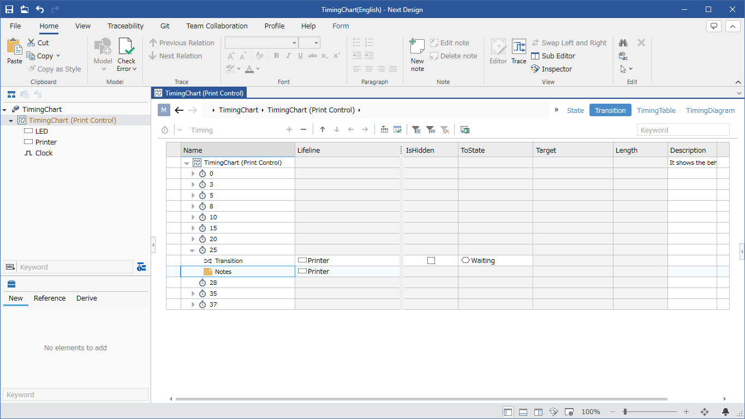Click the binoculars Find icon
The height and width of the screenshot is (419, 745).
point(623,43)
